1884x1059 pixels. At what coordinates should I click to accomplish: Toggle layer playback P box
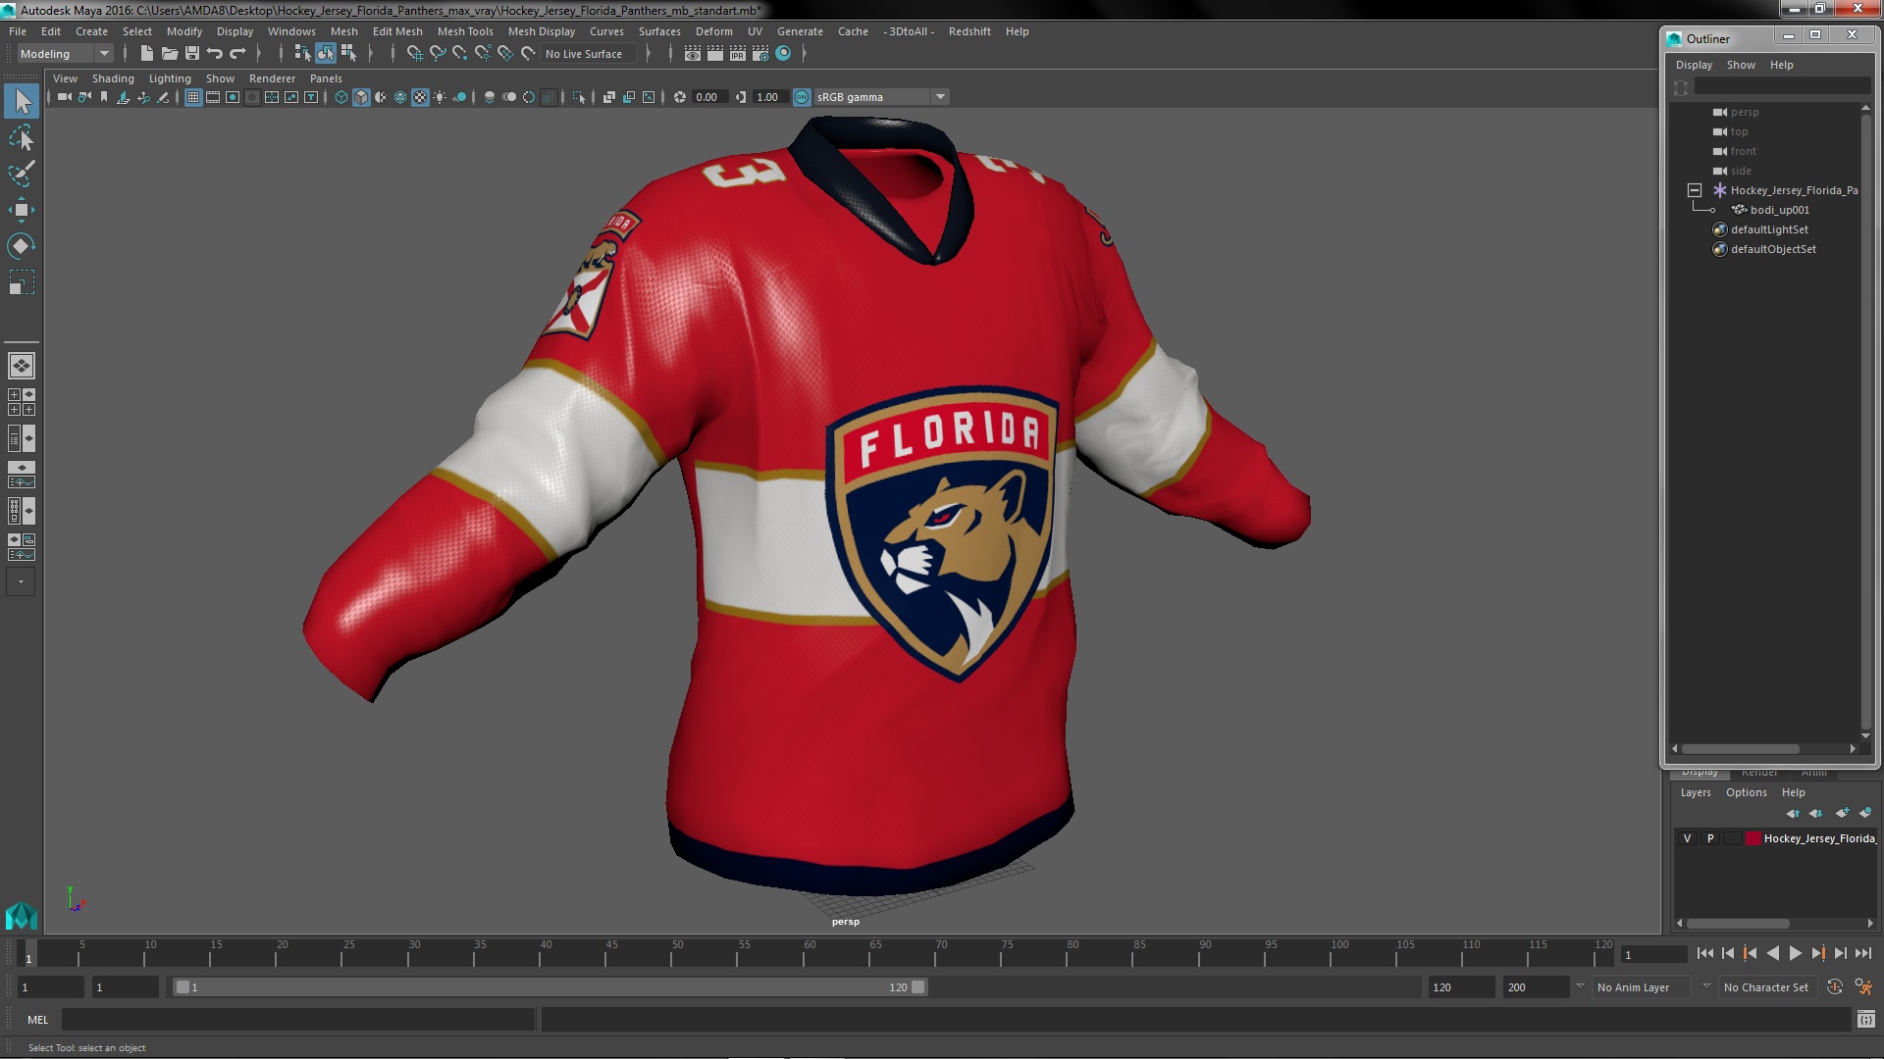1710,838
